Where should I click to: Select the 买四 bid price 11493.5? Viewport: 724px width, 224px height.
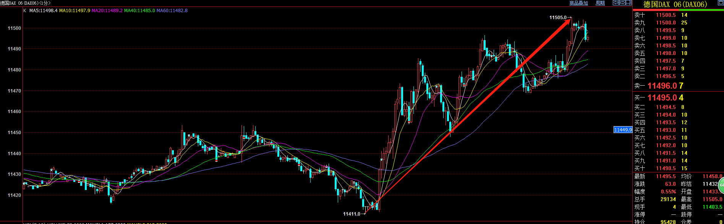[x=666, y=123]
